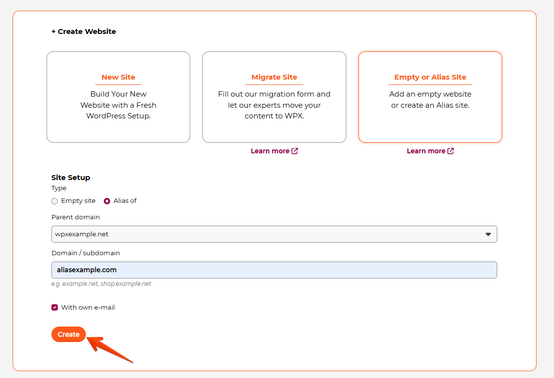Click the external link icon under Migrate Site

click(294, 151)
